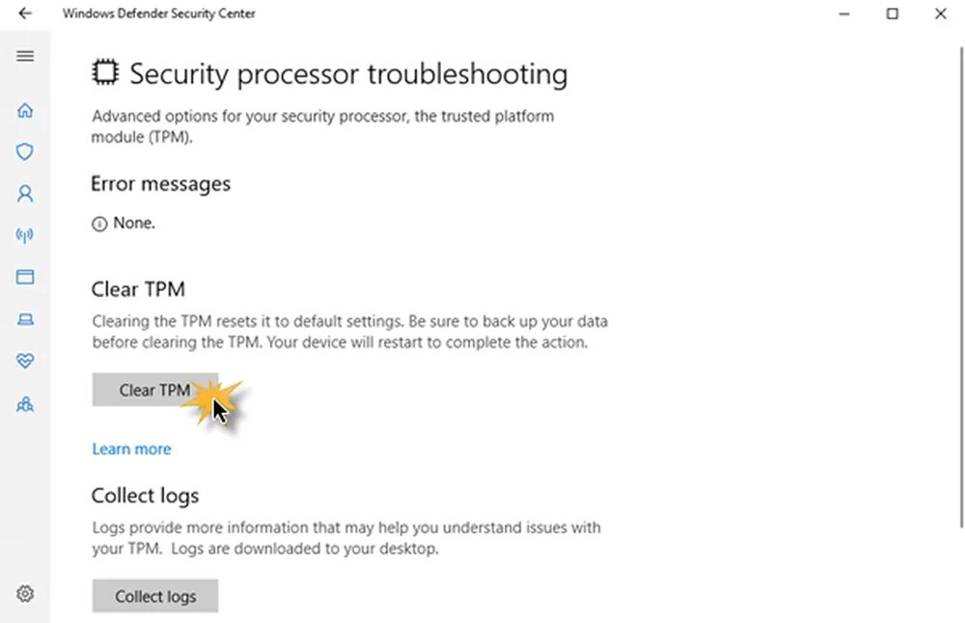Click the vertical scrollbar on the right
This screenshot has height=623, width=965.
(960, 289)
